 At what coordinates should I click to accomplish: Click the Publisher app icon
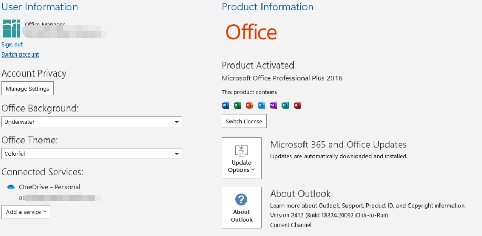coord(285,105)
